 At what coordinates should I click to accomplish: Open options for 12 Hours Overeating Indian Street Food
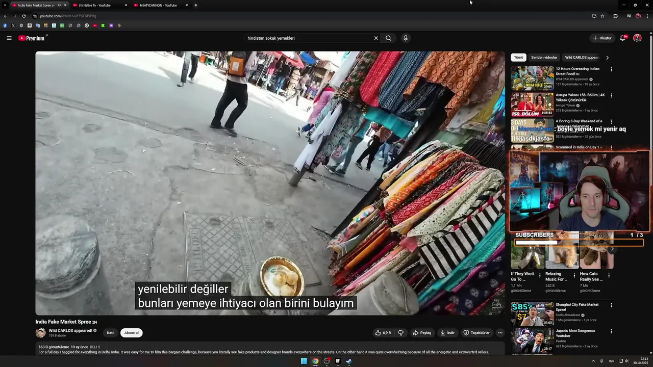(x=611, y=69)
